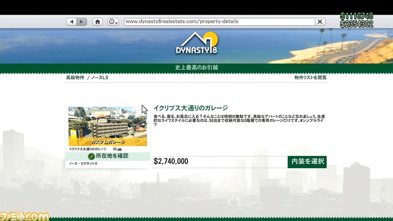The width and height of the screenshot is (393, 221).
Task: Open the browser home page icon
Action: (98, 22)
